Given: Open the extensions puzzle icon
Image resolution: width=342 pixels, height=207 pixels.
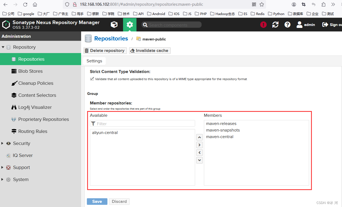Looking at the screenshot, I should pyautogui.click(x=323, y=4).
